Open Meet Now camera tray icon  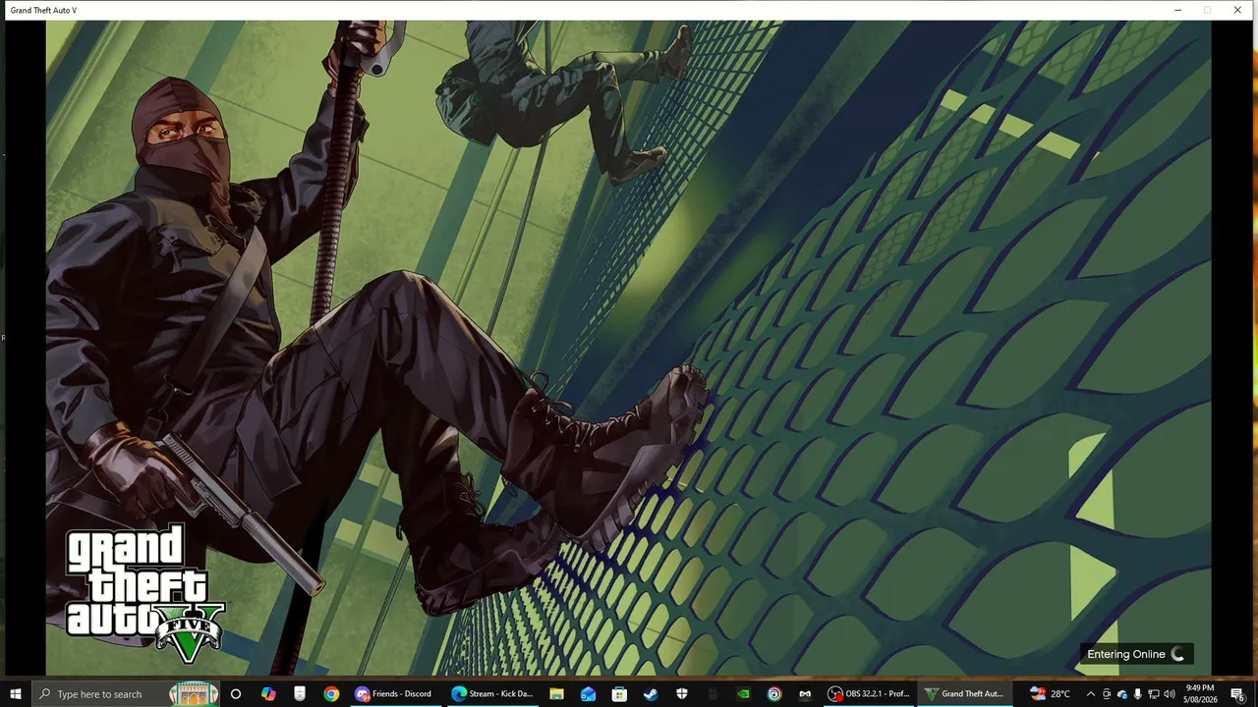tap(1107, 693)
